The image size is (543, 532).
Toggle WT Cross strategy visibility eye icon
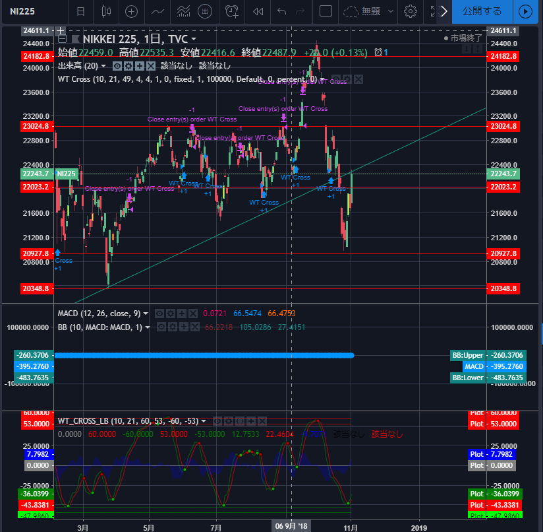pyautogui.click(x=336, y=79)
